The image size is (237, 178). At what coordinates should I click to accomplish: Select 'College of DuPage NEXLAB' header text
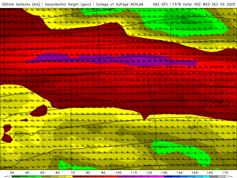click(119, 4)
